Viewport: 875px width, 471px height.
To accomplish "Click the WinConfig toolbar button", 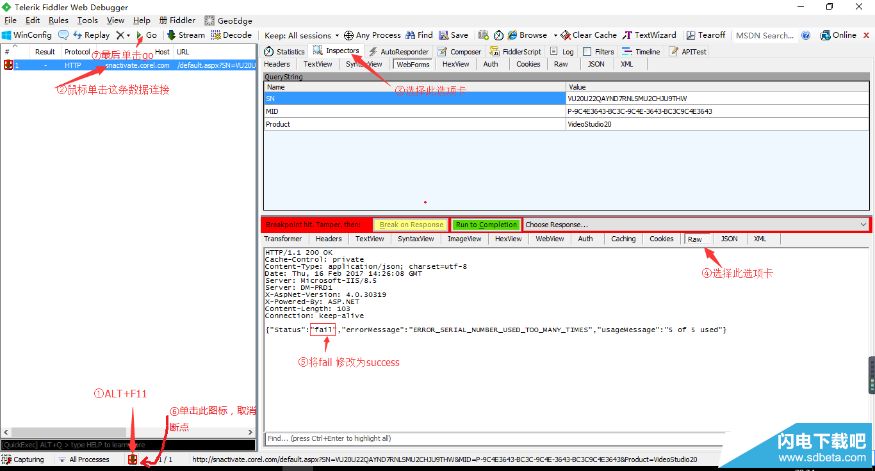I will 27,35.
